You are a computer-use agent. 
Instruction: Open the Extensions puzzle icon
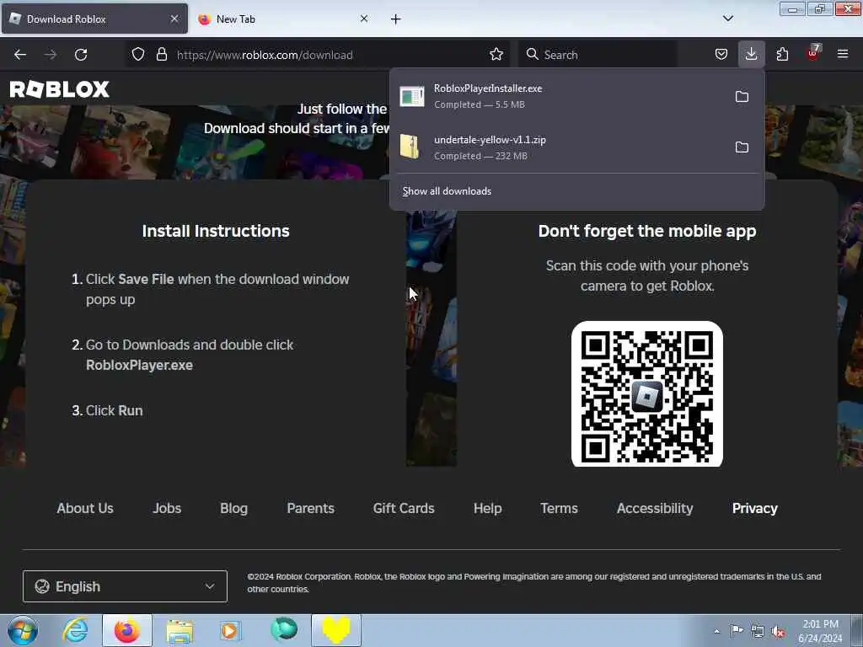[782, 55]
